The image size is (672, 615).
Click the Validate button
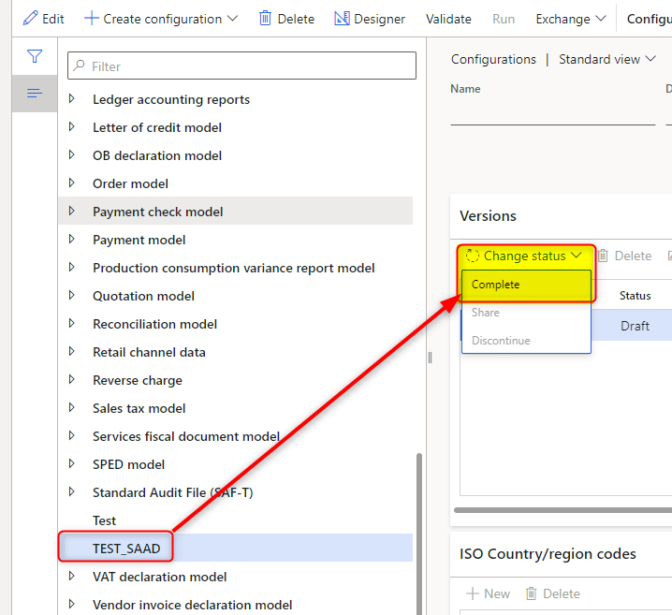tap(448, 19)
